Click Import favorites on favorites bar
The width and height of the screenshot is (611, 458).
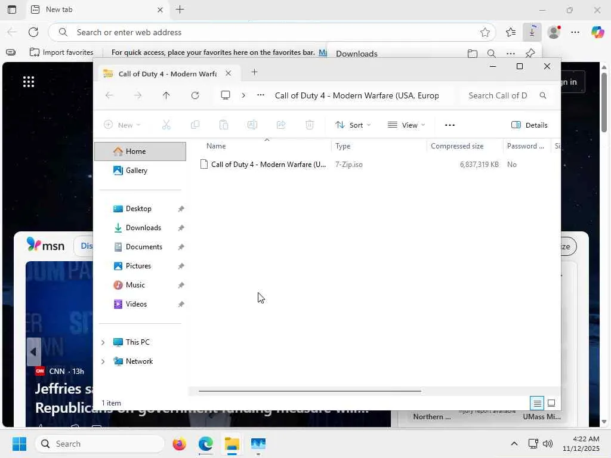pos(61,52)
